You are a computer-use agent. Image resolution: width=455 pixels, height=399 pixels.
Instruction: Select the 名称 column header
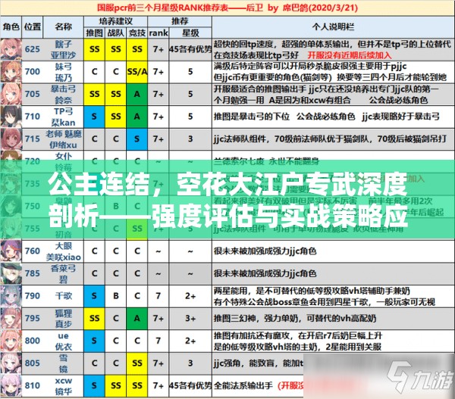[x=63, y=27]
